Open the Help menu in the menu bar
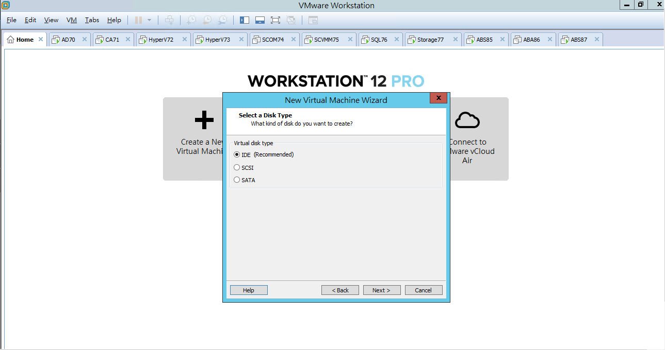This screenshot has width=665, height=350. 114,20
